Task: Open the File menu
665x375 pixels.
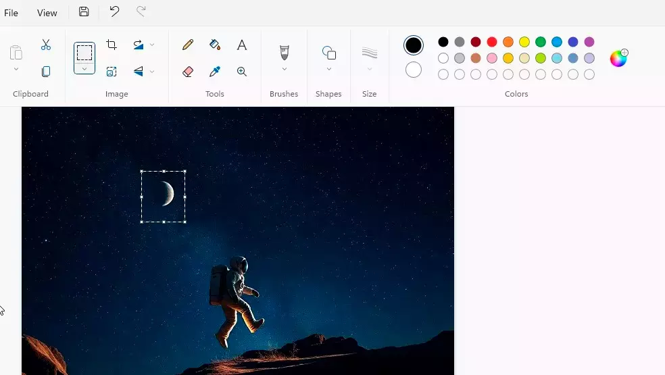Action: click(x=11, y=13)
